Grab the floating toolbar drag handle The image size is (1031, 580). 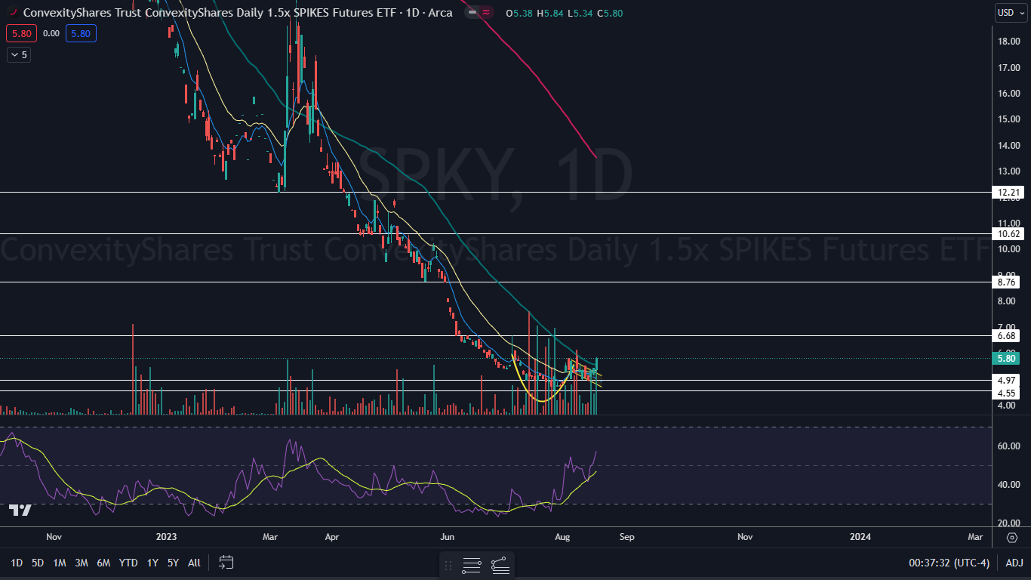[x=448, y=564]
